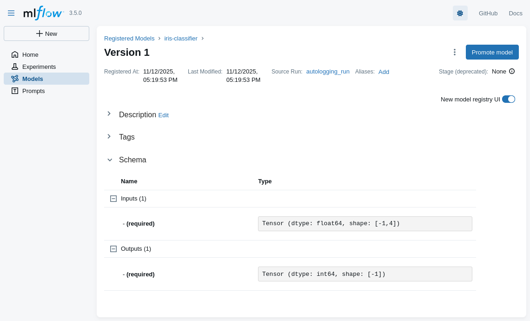This screenshot has height=321, width=530.
Task: Collapse the Outputs (1) schema row
Action: click(113, 249)
